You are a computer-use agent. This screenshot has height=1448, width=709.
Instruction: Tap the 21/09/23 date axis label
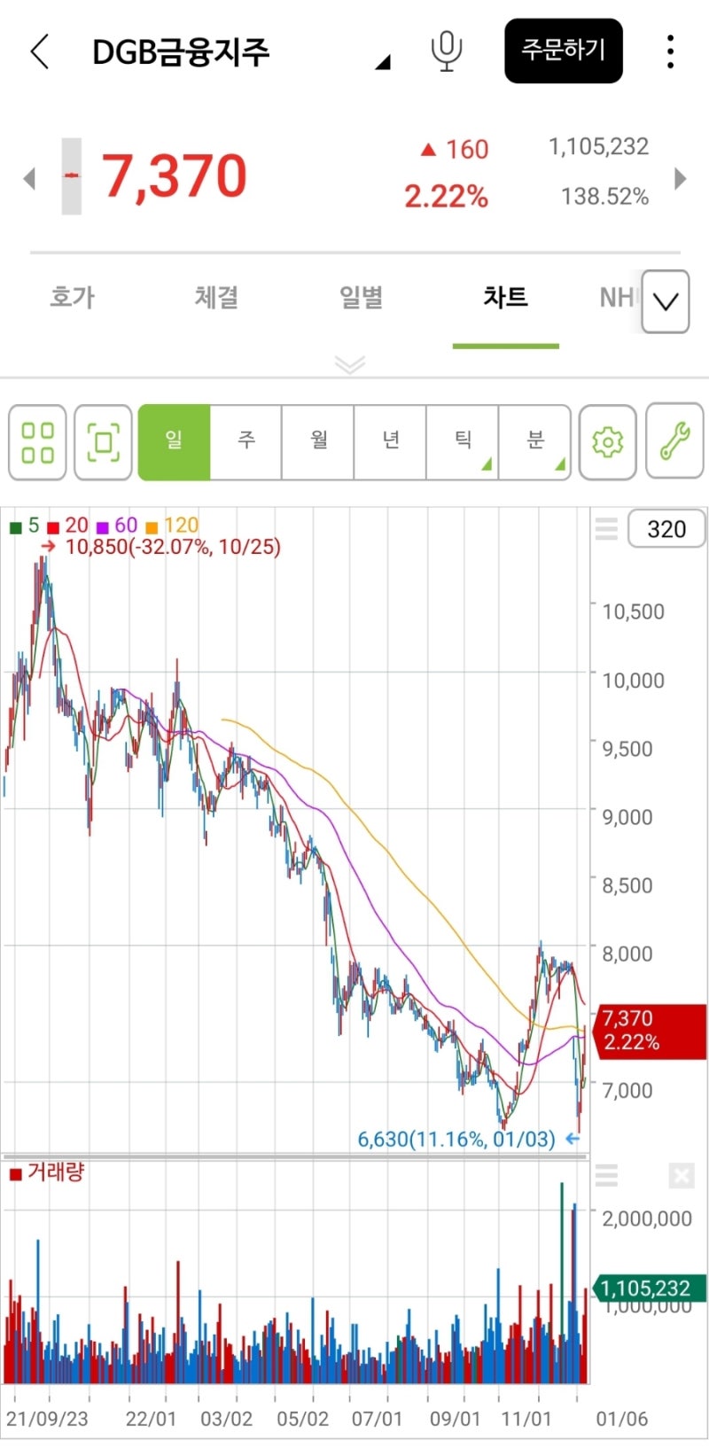pyautogui.click(x=47, y=1419)
